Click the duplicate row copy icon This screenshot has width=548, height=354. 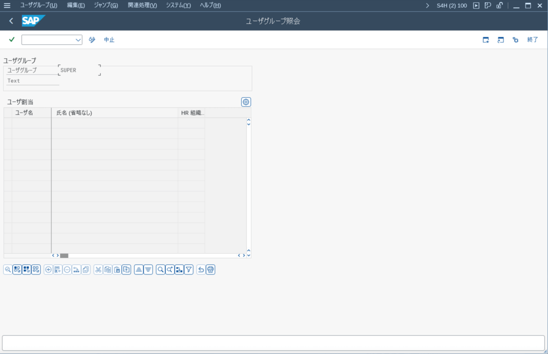click(86, 270)
